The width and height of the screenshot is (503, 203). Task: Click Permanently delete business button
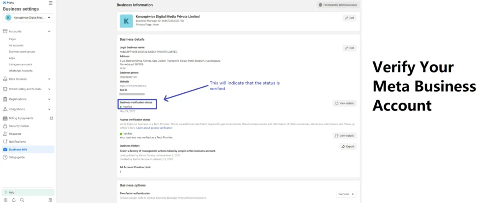338,5
